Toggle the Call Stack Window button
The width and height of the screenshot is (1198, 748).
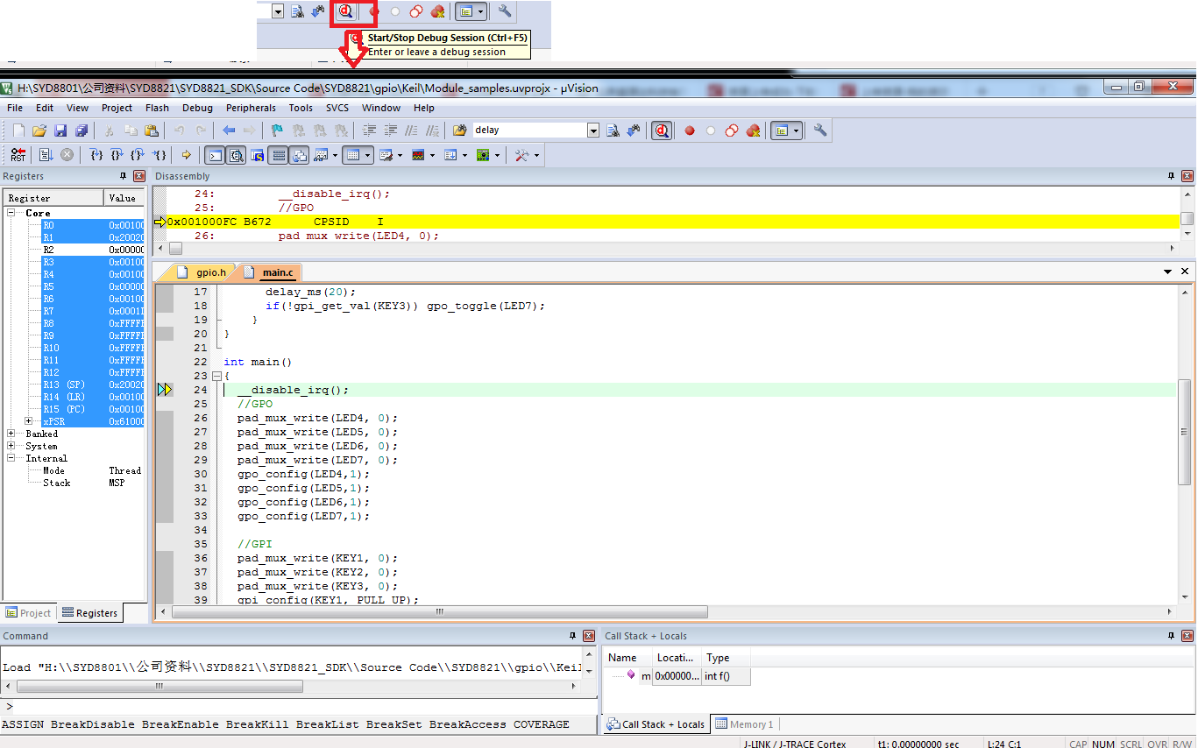[300, 155]
